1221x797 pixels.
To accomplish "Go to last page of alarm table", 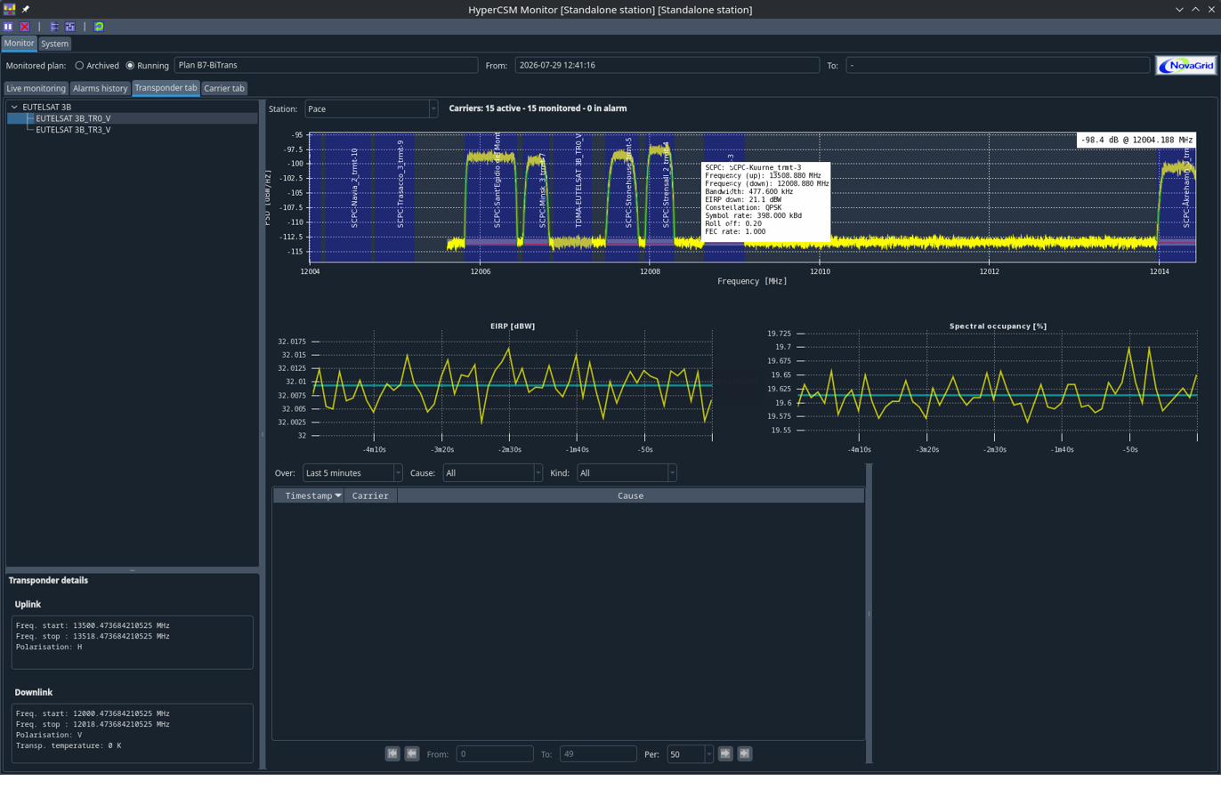I will click(x=745, y=753).
